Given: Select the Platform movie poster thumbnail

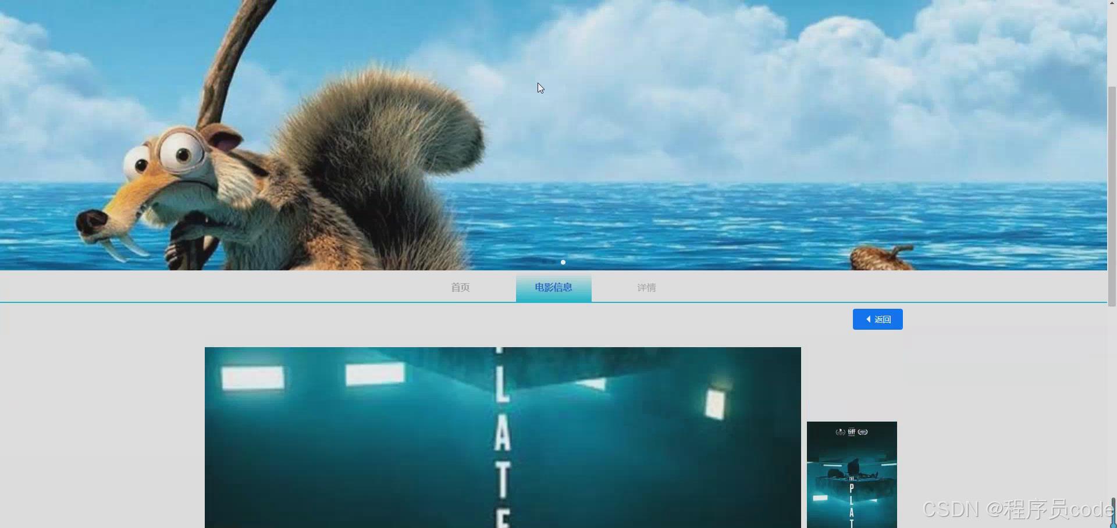Looking at the screenshot, I should click(852, 475).
